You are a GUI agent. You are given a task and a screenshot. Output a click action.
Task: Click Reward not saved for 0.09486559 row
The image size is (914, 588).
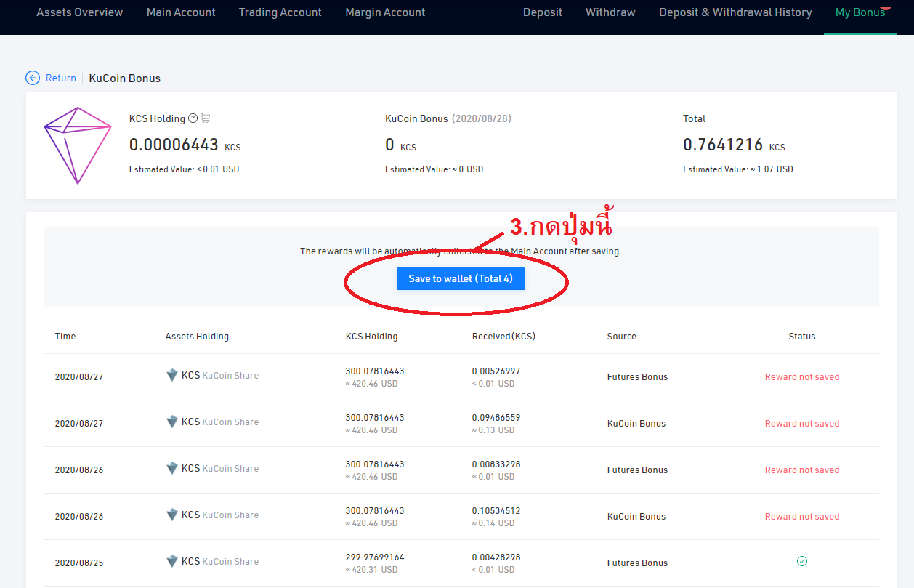[802, 424]
